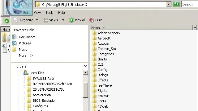Select the FMCWP folder

click(103, 96)
